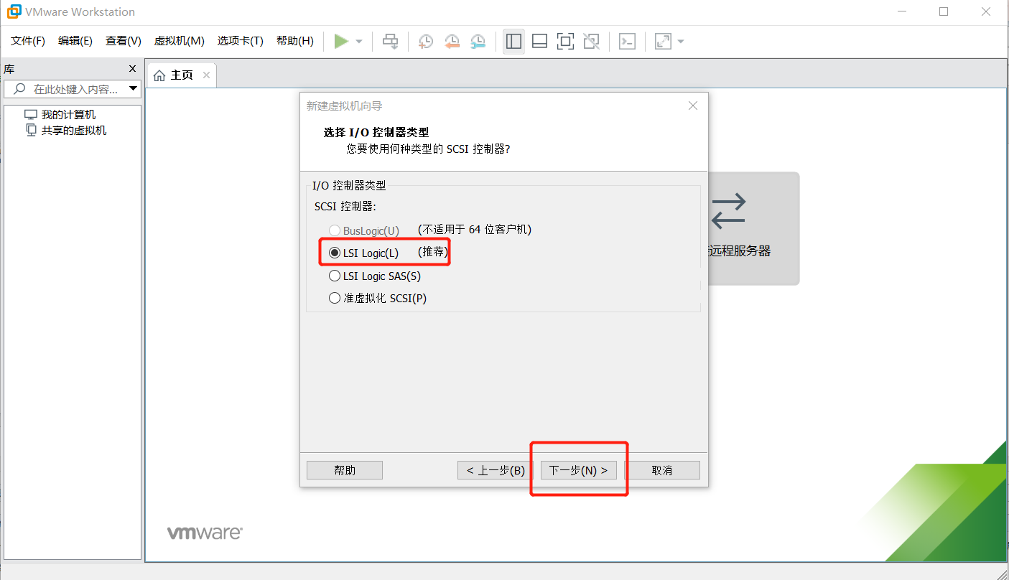This screenshot has height=580, width=1009.
Task: Click the Take Snapshot clock icon
Action: point(426,42)
